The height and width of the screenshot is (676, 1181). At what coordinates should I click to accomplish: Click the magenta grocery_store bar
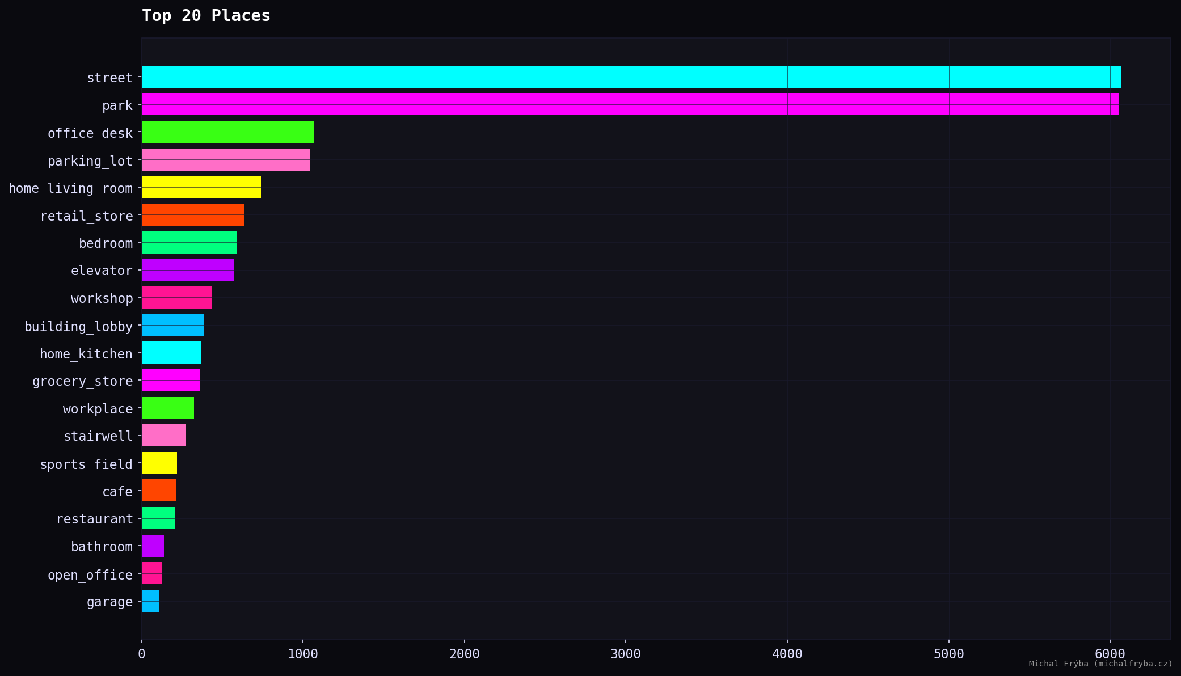171,381
